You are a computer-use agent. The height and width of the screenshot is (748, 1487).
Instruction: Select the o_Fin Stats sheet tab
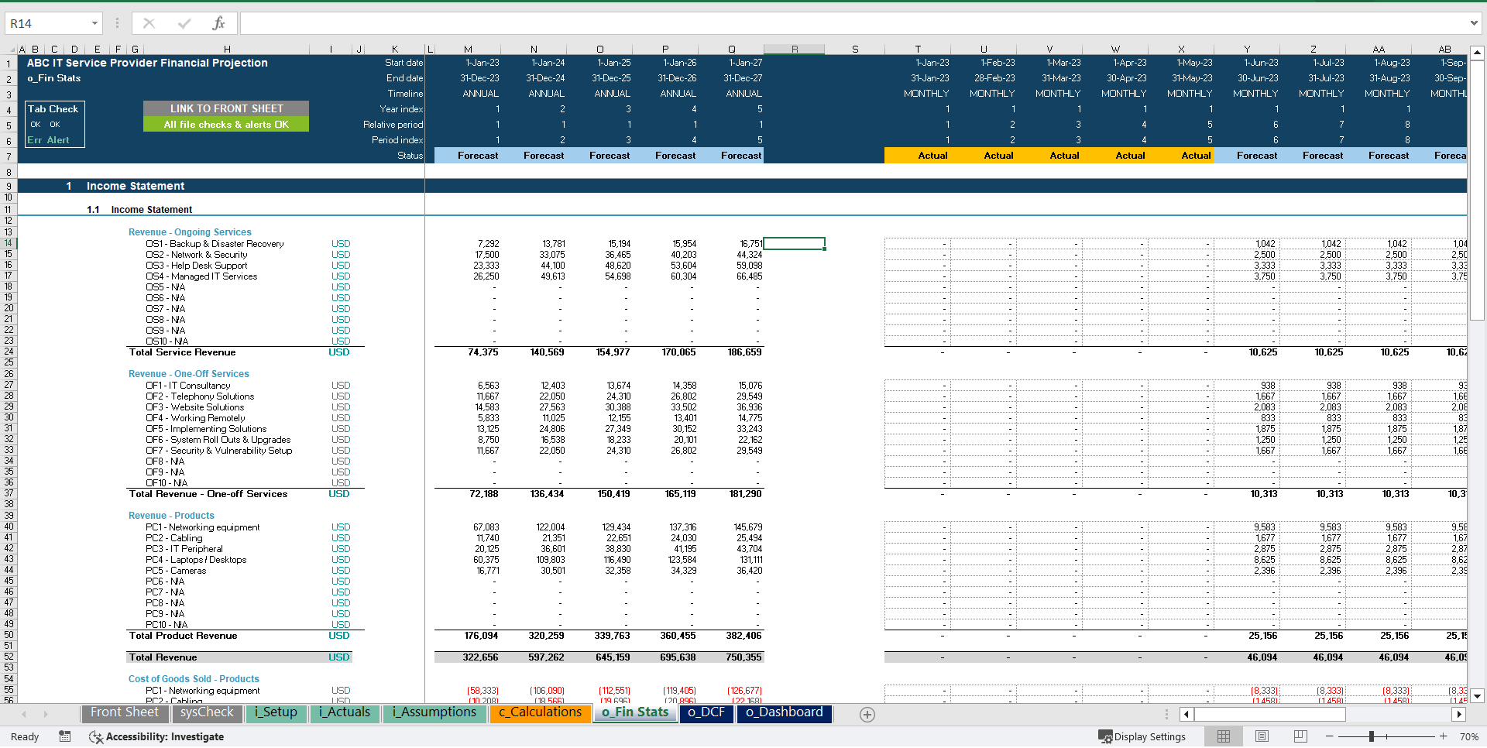635,712
